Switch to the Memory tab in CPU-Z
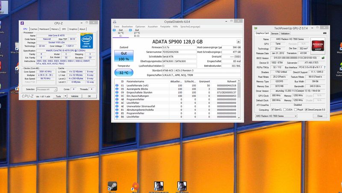The image size is (342, 193). coord(55,29)
